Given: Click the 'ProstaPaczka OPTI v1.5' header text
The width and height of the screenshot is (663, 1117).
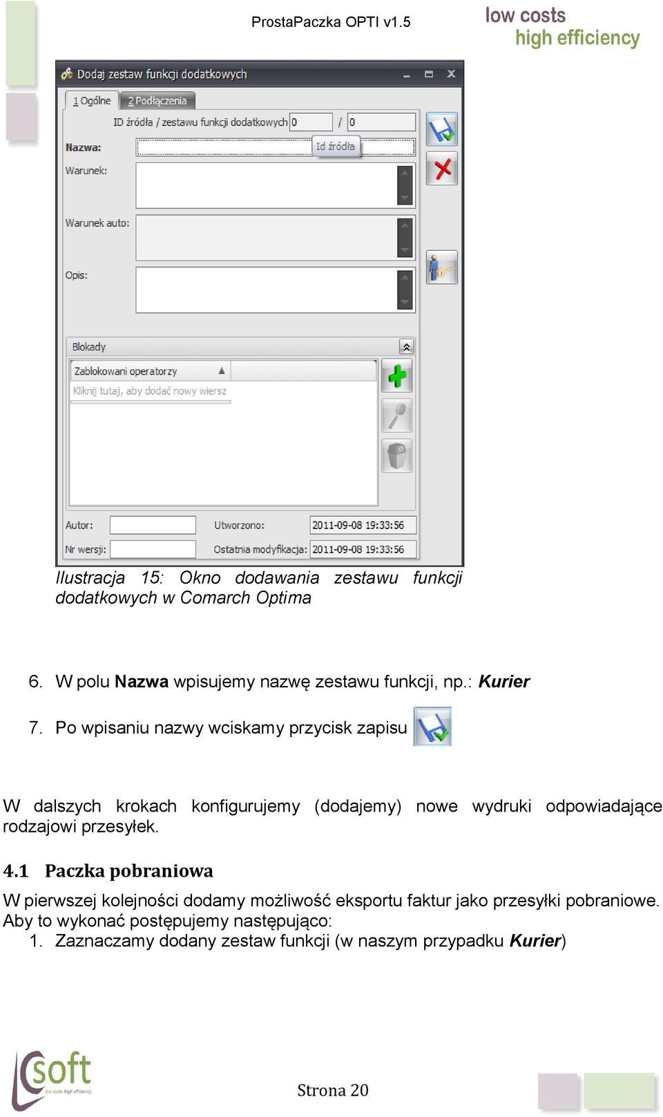Looking at the screenshot, I should pos(331,22).
